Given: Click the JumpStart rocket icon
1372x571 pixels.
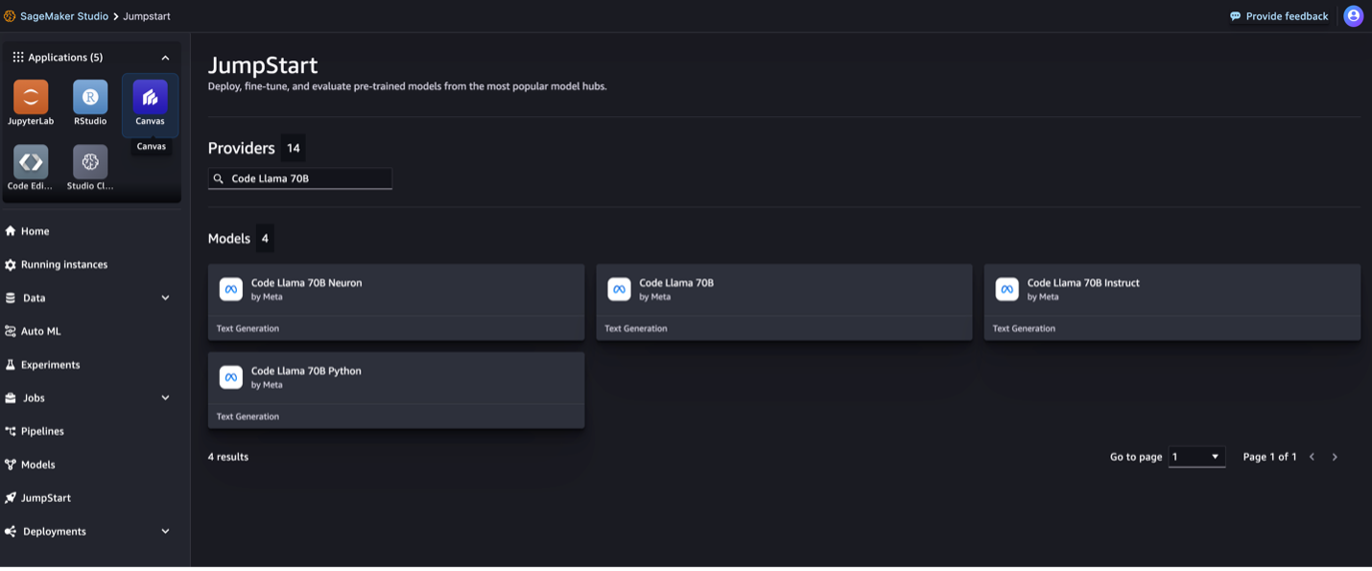Looking at the screenshot, I should pos(11,498).
